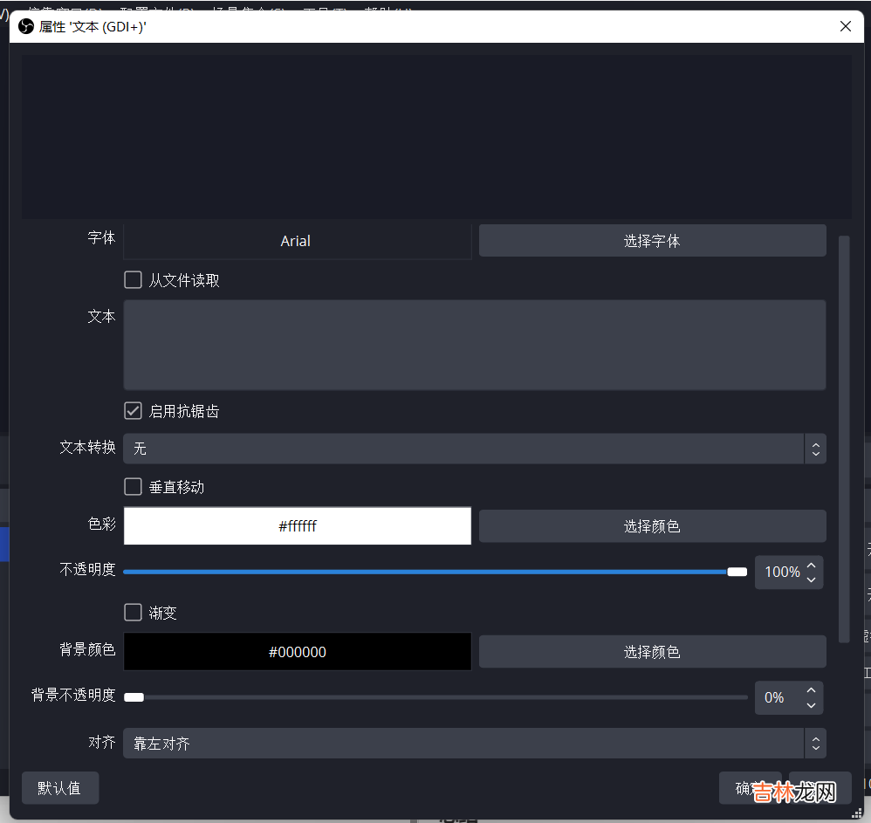Image resolution: width=871 pixels, height=823 pixels.
Task: Increase background opacity with up arrow
Action: pos(812,690)
